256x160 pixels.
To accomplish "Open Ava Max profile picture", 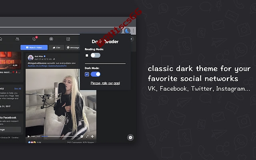I will (30, 58).
